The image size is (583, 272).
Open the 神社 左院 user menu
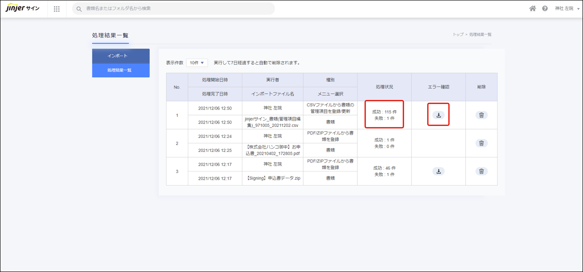pos(567,9)
